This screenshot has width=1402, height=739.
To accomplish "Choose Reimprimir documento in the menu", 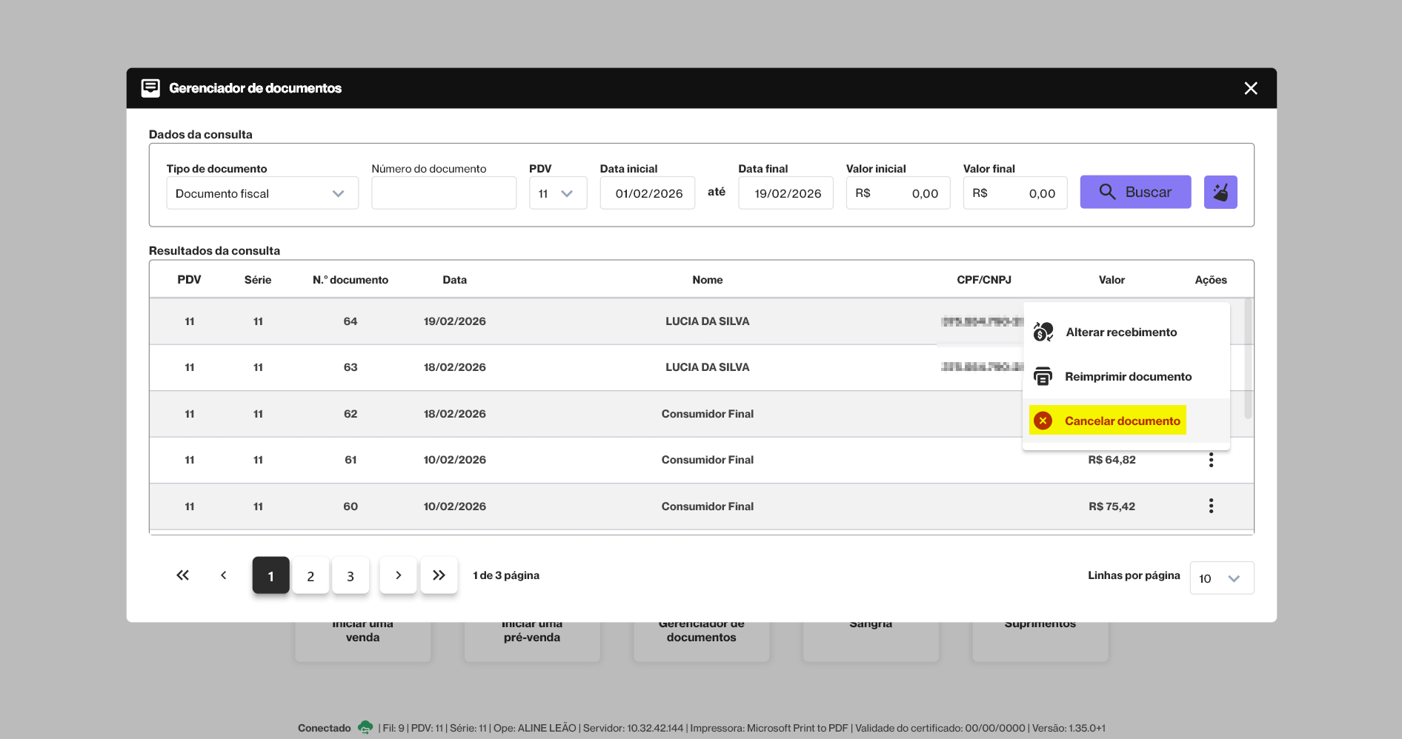I will (x=1127, y=377).
